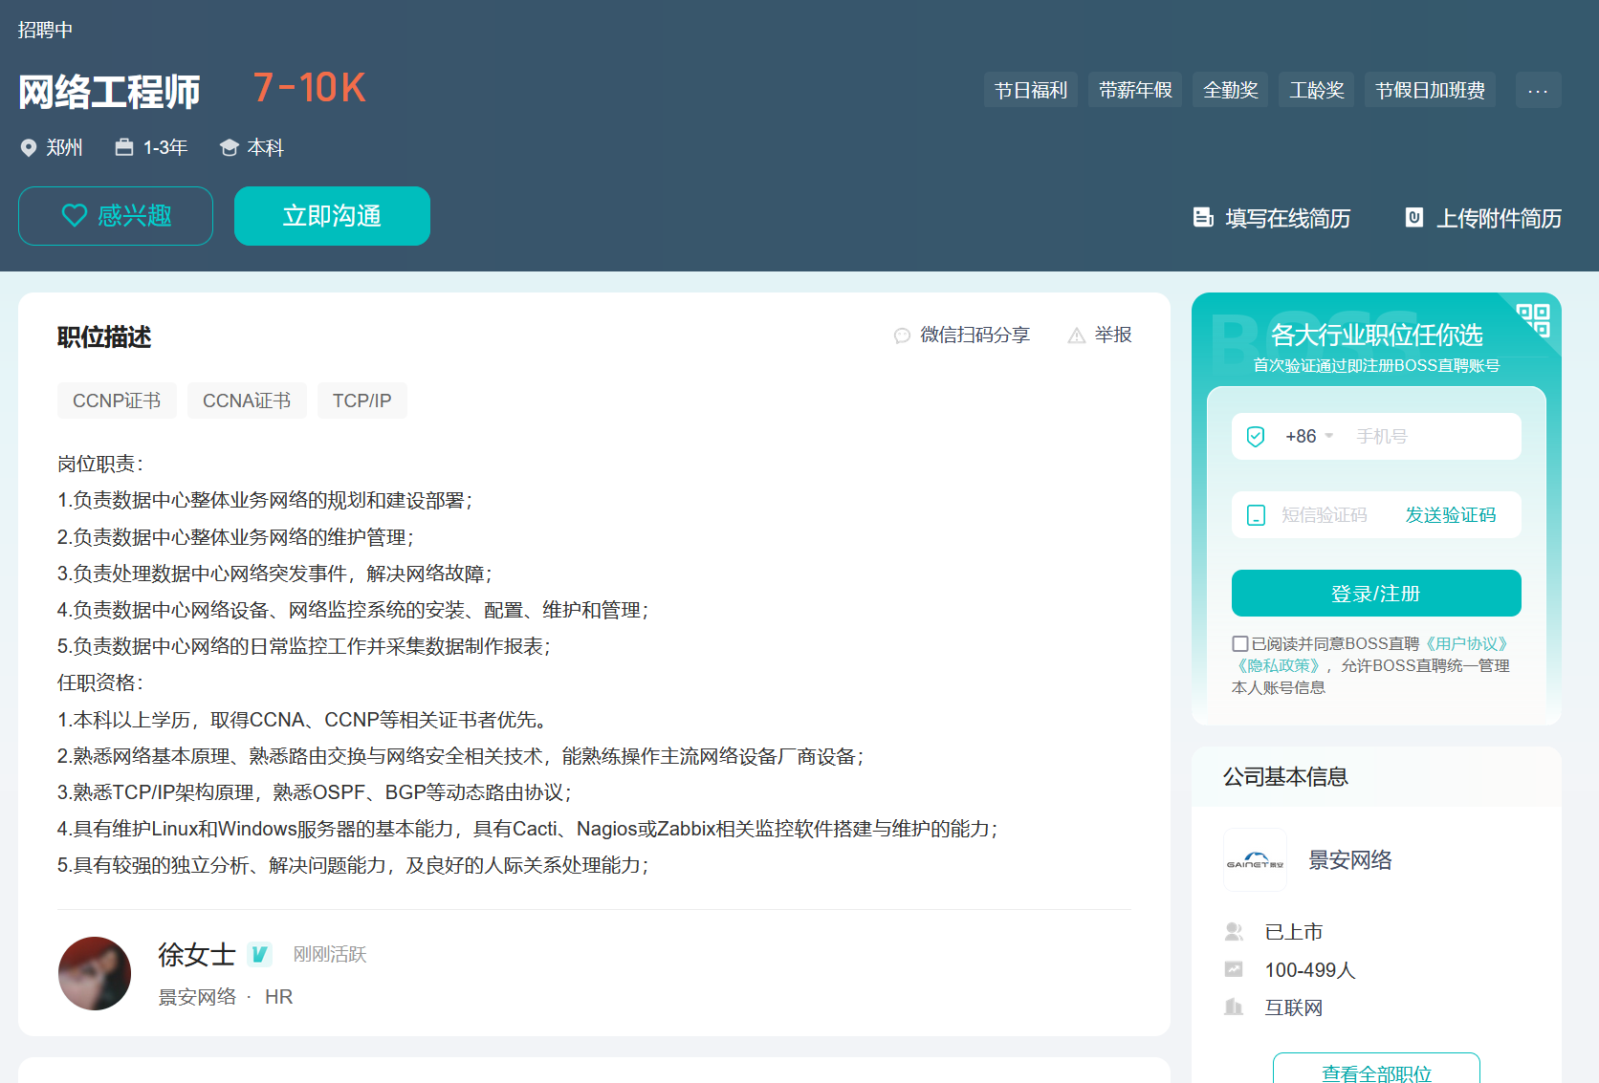Open the 景安网络 company name link
Image resolution: width=1599 pixels, height=1083 pixels.
1350,860
